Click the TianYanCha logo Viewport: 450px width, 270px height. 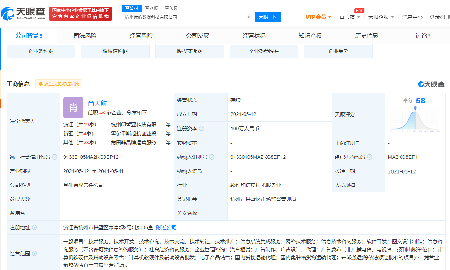click(x=23, y=13)
